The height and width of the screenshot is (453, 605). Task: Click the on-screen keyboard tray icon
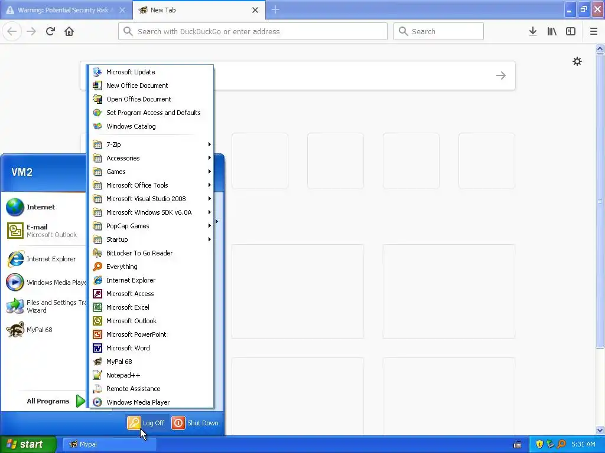click(518, 445)
